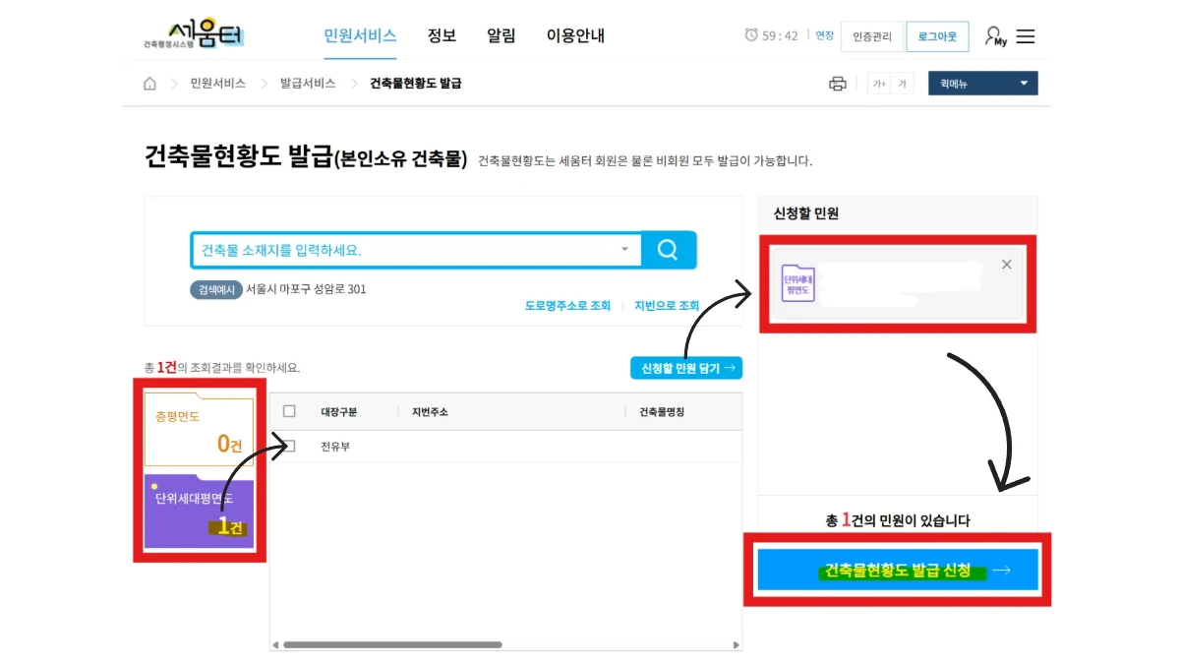Click the 신청할 민원 담기 button
This screenshot has height=664, width=1180.
(685, 368)
